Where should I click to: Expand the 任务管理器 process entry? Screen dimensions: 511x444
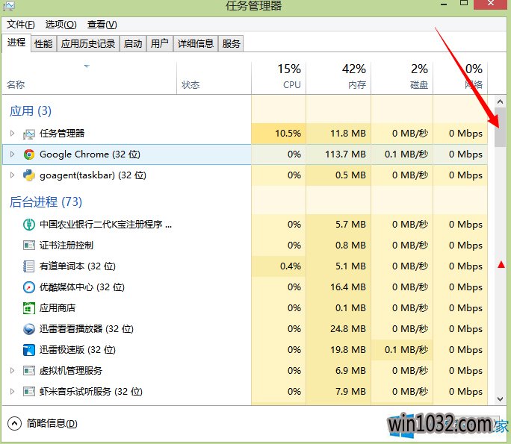(x=12, y=134)
